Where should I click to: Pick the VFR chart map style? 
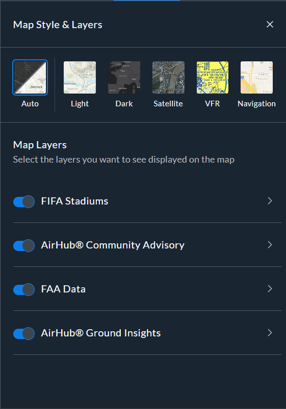click(x=213, y=78)
